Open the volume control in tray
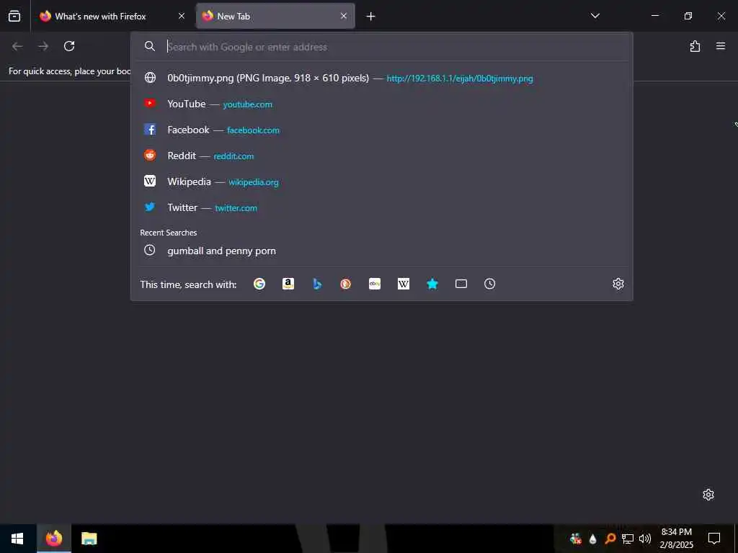Screen dimensions: 738x553 pos(645,539)
